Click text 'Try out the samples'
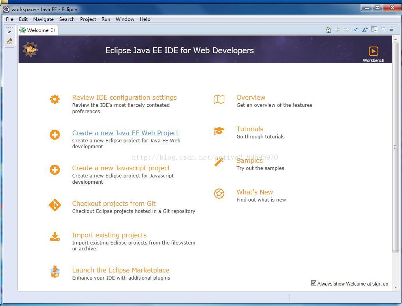This screenshot has width=402, height=306. 260,168
